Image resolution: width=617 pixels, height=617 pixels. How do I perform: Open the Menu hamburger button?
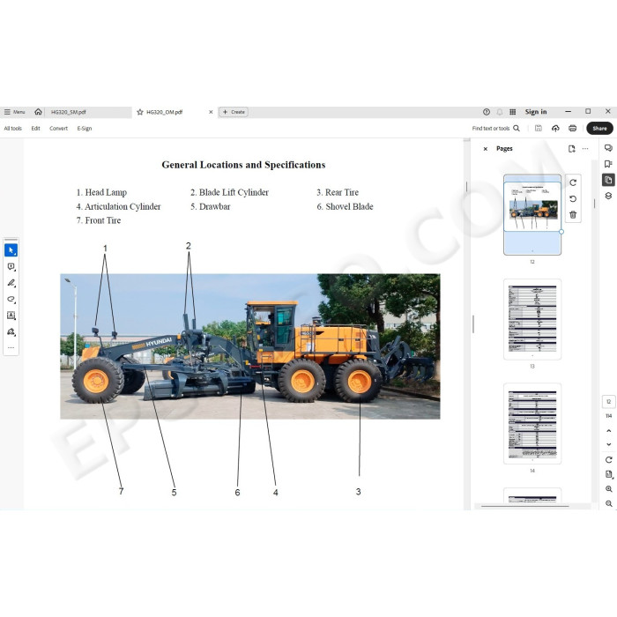click(15, 112)
